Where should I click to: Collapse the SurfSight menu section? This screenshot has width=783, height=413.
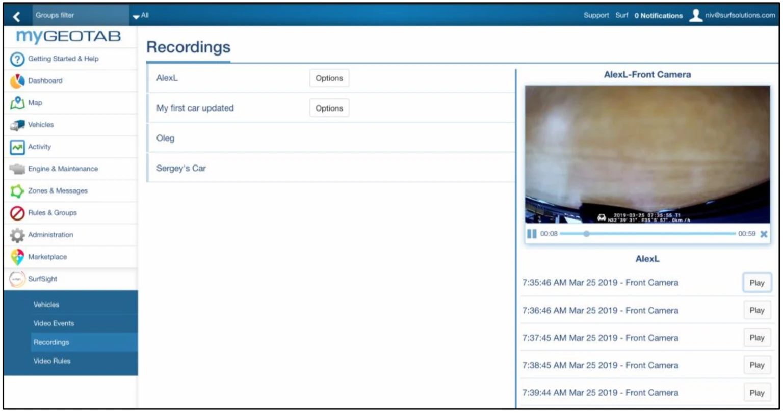point(70,279)
